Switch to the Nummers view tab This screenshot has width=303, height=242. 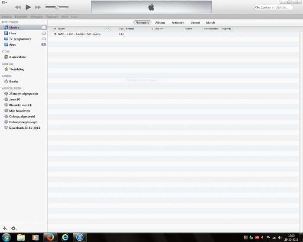point(142,22)
